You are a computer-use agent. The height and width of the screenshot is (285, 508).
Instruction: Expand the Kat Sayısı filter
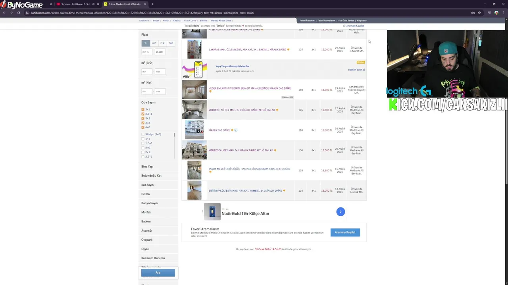(158, 185)
